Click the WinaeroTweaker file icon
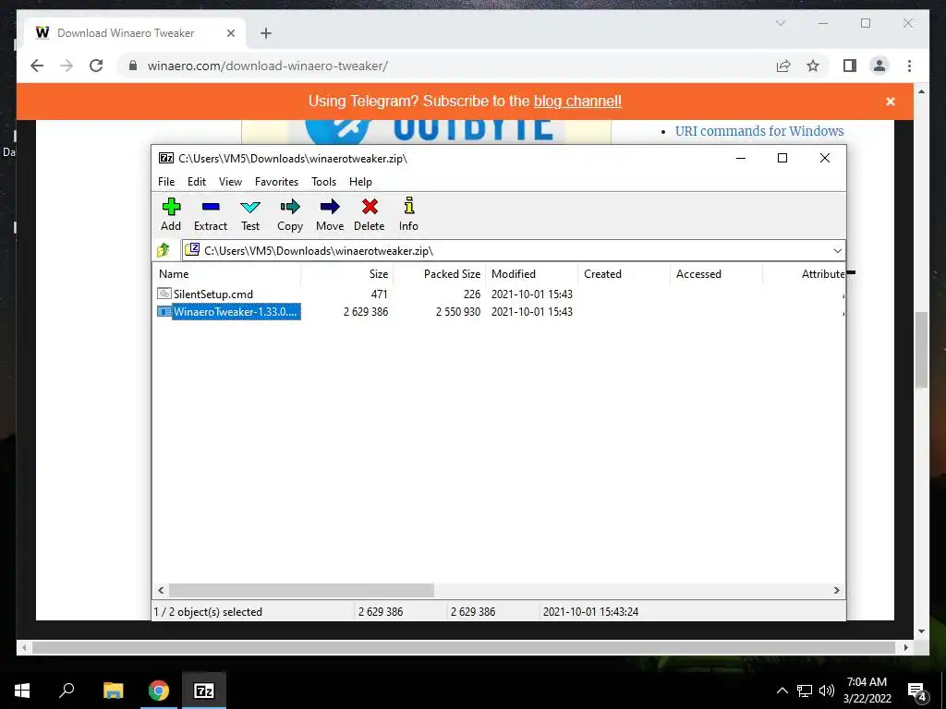 164,312
